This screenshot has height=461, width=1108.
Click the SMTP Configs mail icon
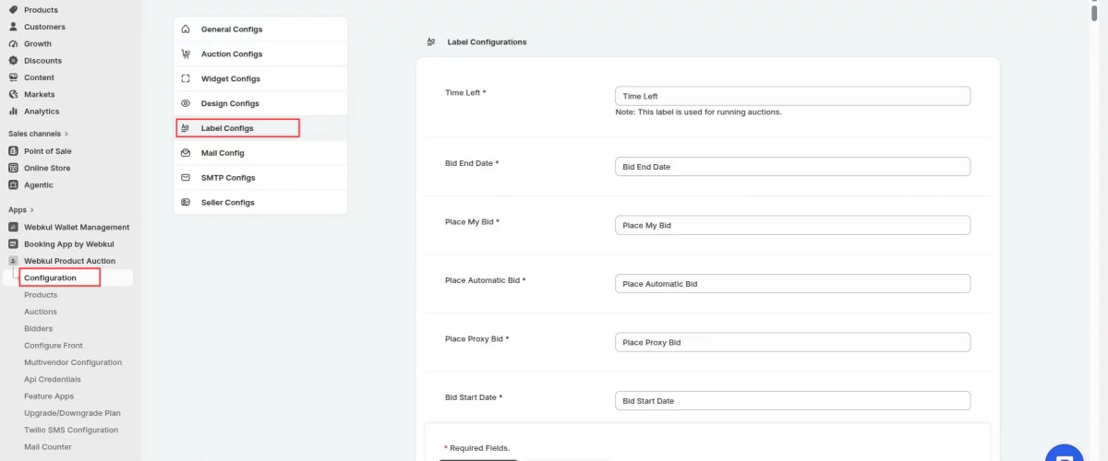coord(186,177)
